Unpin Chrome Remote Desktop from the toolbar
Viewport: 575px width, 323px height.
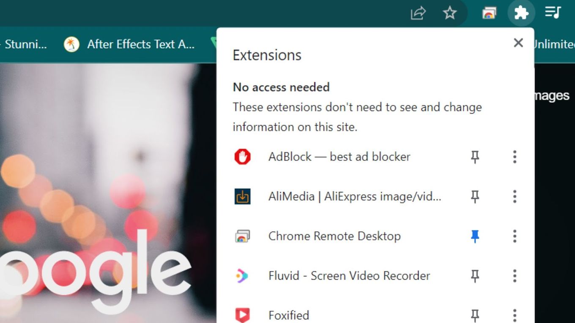tap(475, 236)
